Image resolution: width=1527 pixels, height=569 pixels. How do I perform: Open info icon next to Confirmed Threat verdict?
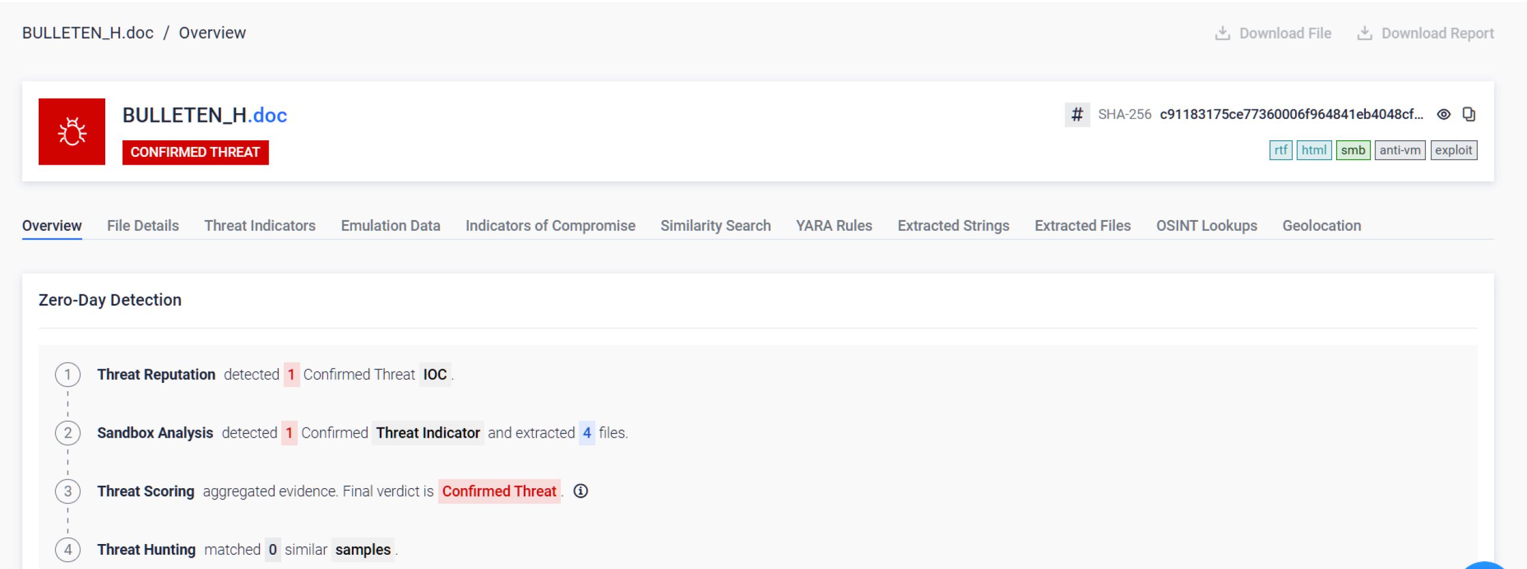coord(580,491)
